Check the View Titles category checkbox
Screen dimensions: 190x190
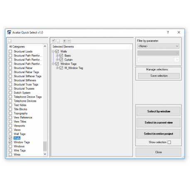(10, 122)
